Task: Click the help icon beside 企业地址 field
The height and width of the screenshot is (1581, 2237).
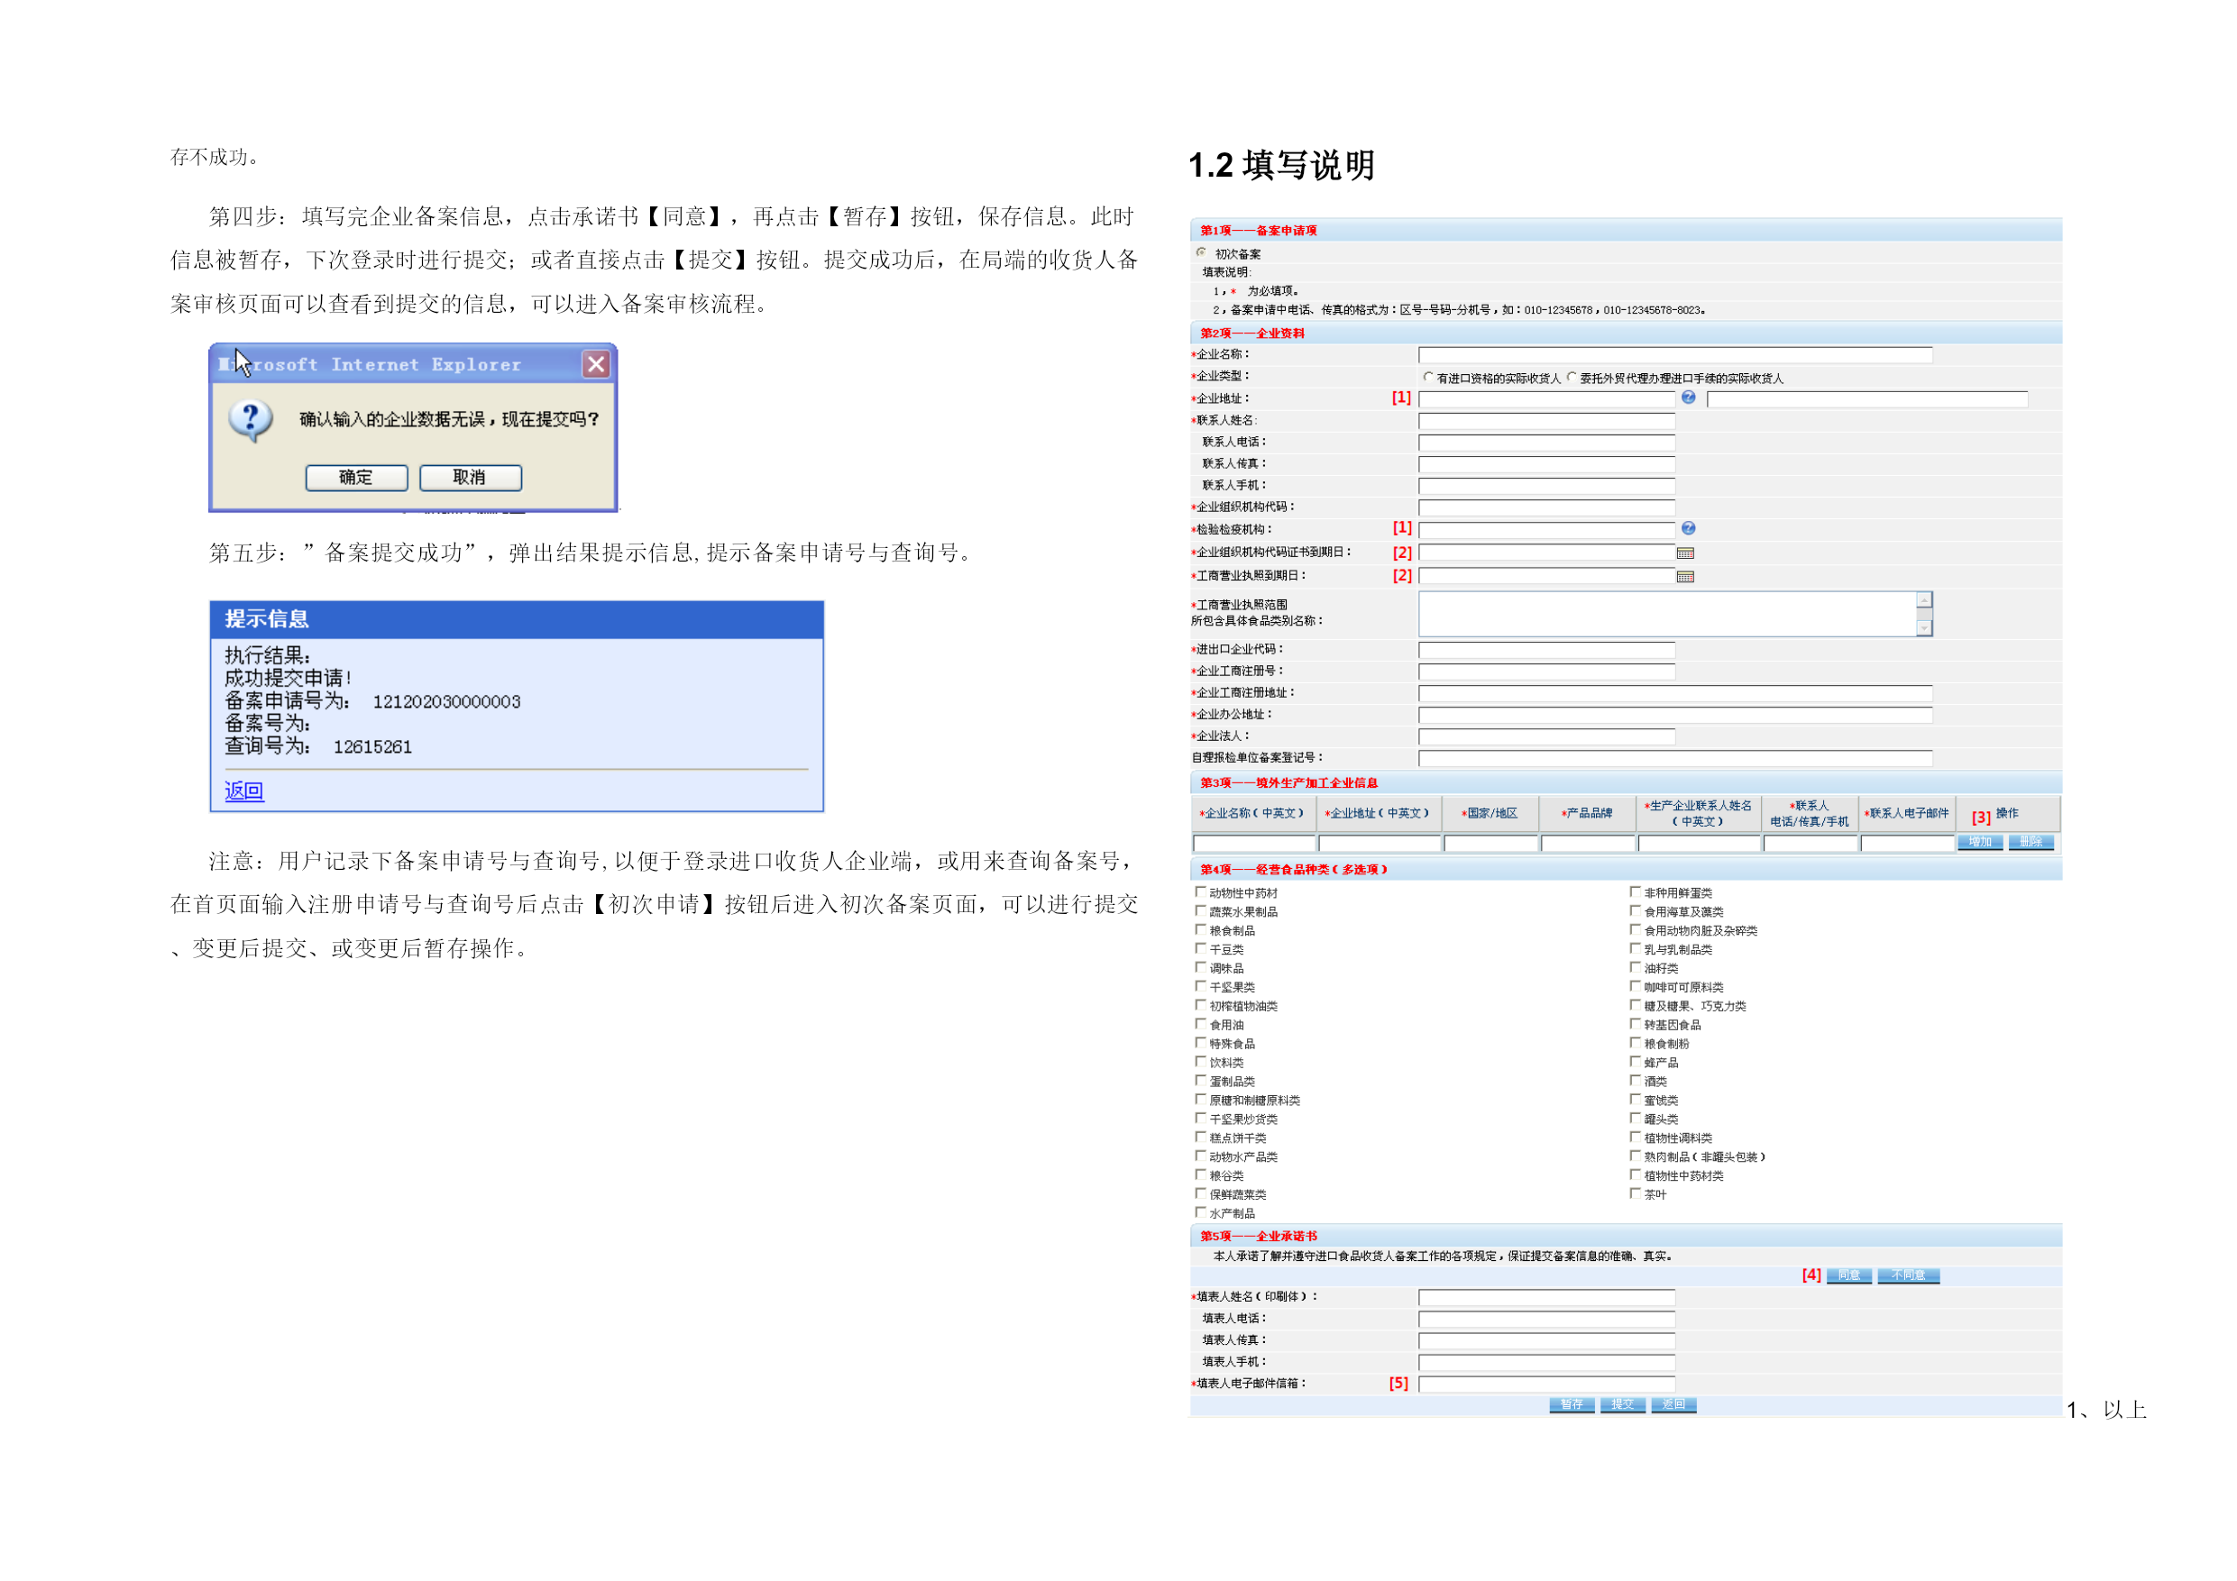Action: click(1689, 398)
